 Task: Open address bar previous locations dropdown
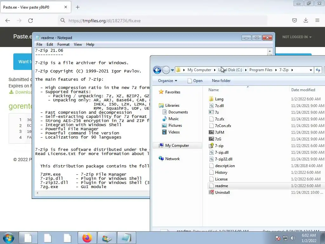coord(311,70)
